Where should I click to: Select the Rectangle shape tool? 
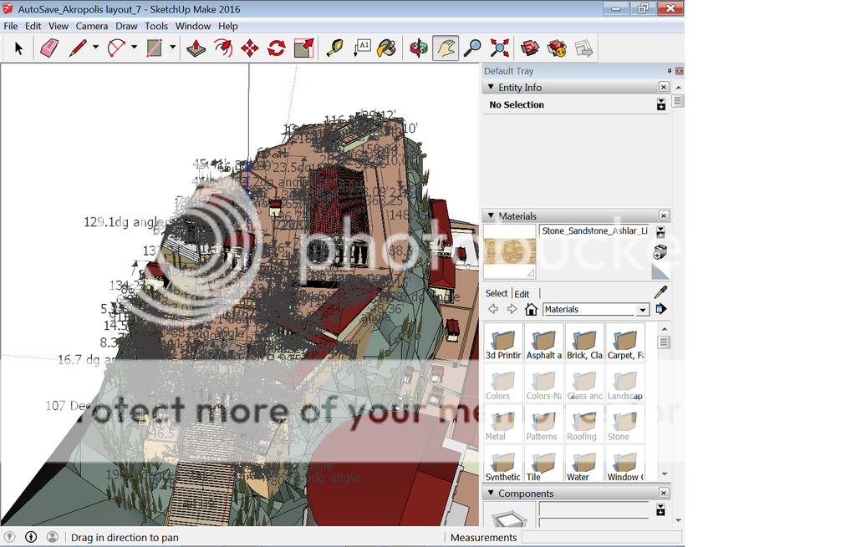click(x=155, y=48)
